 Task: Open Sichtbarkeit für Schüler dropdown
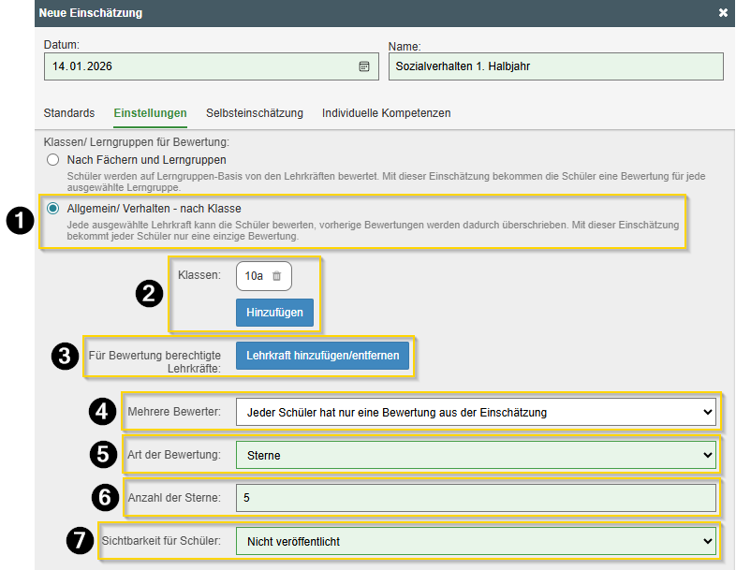(475, 541)
